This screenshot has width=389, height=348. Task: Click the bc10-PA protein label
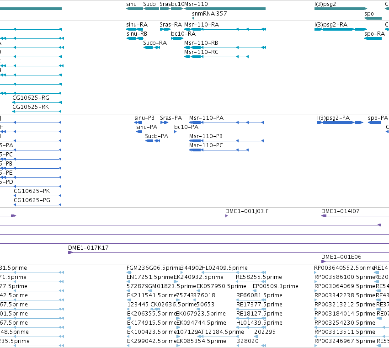[x=187, y=127]
